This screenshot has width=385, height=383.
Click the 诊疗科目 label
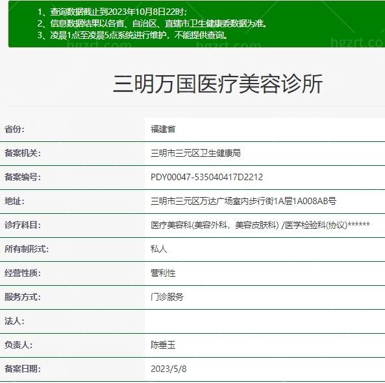click(x=23, y=225)
